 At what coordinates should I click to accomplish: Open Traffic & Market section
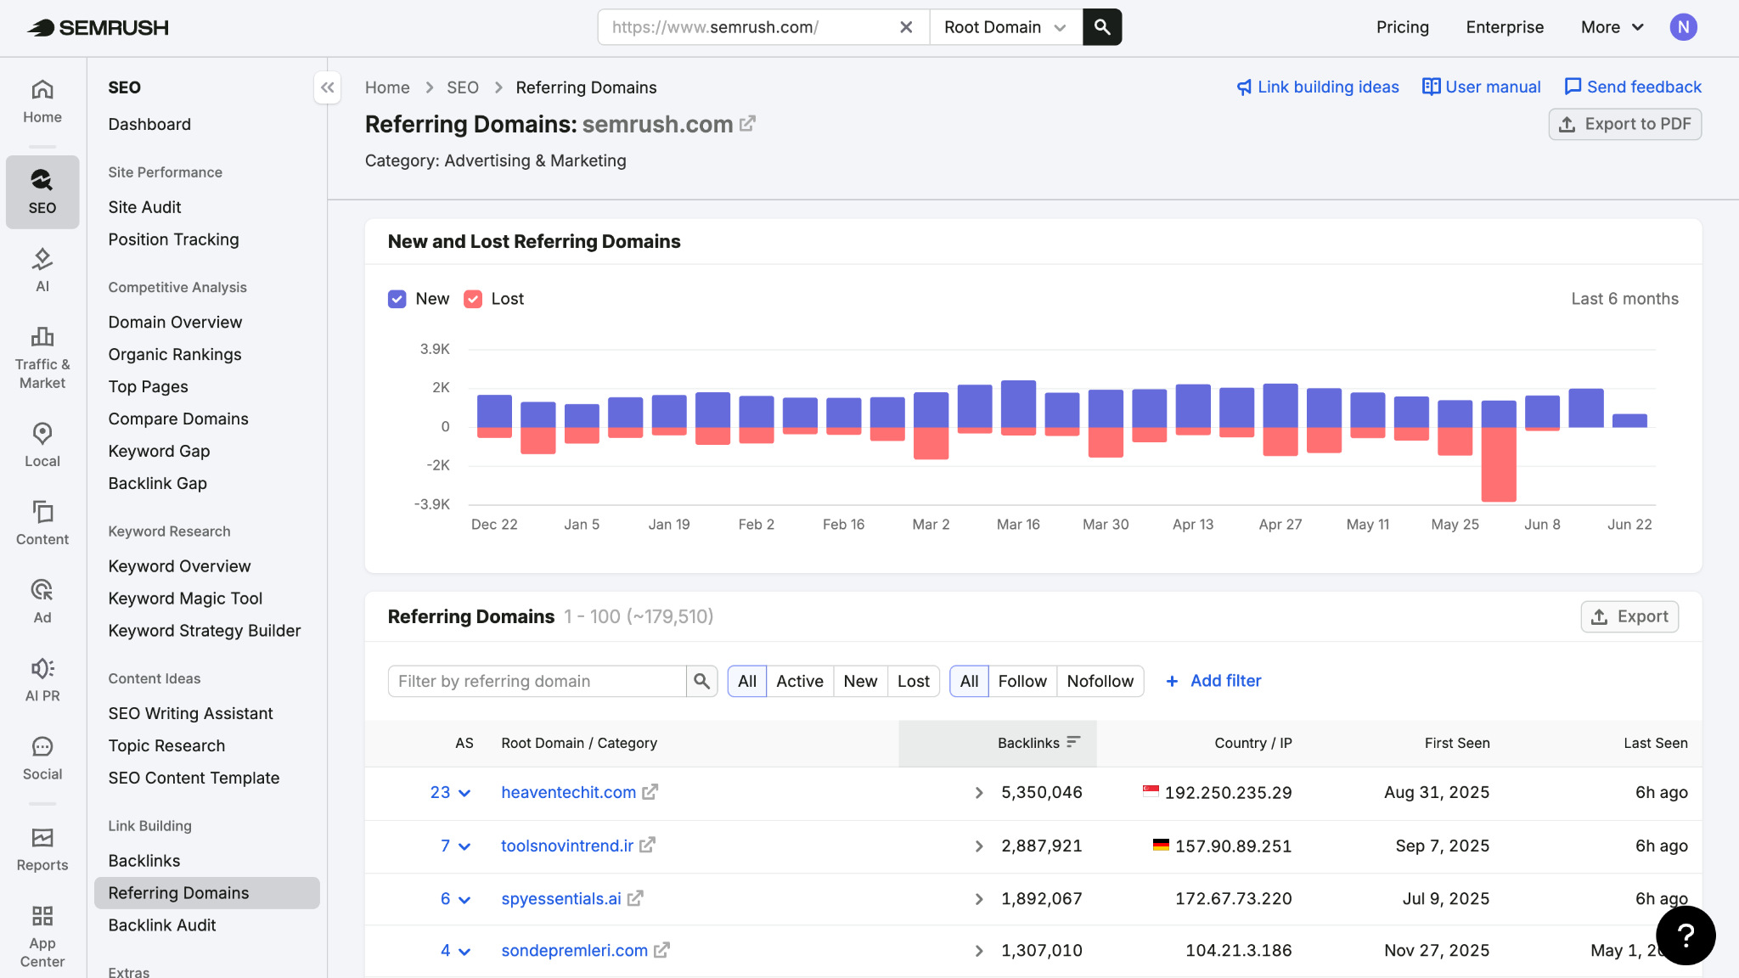(x=42, y=357)
